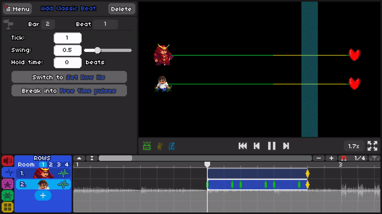Pause the level playback

[x=271, y=146]
